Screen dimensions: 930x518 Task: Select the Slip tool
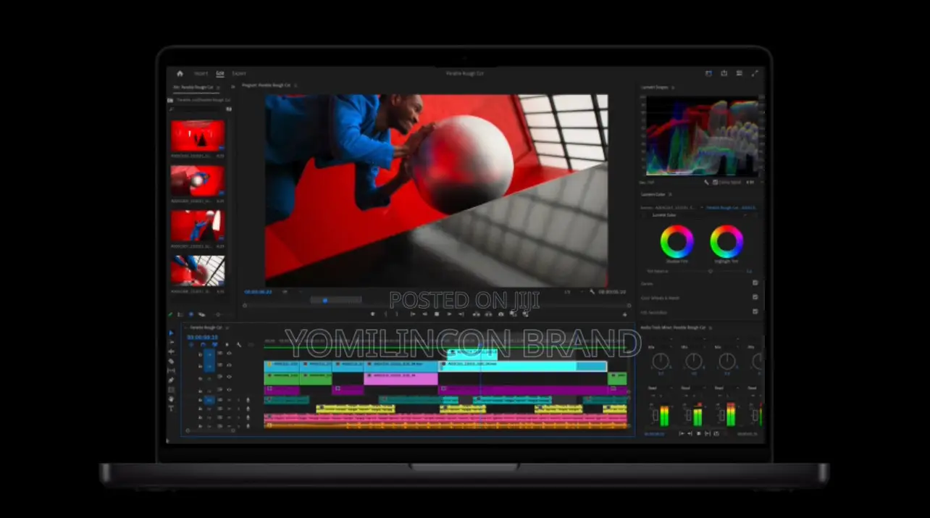(171, 370)
